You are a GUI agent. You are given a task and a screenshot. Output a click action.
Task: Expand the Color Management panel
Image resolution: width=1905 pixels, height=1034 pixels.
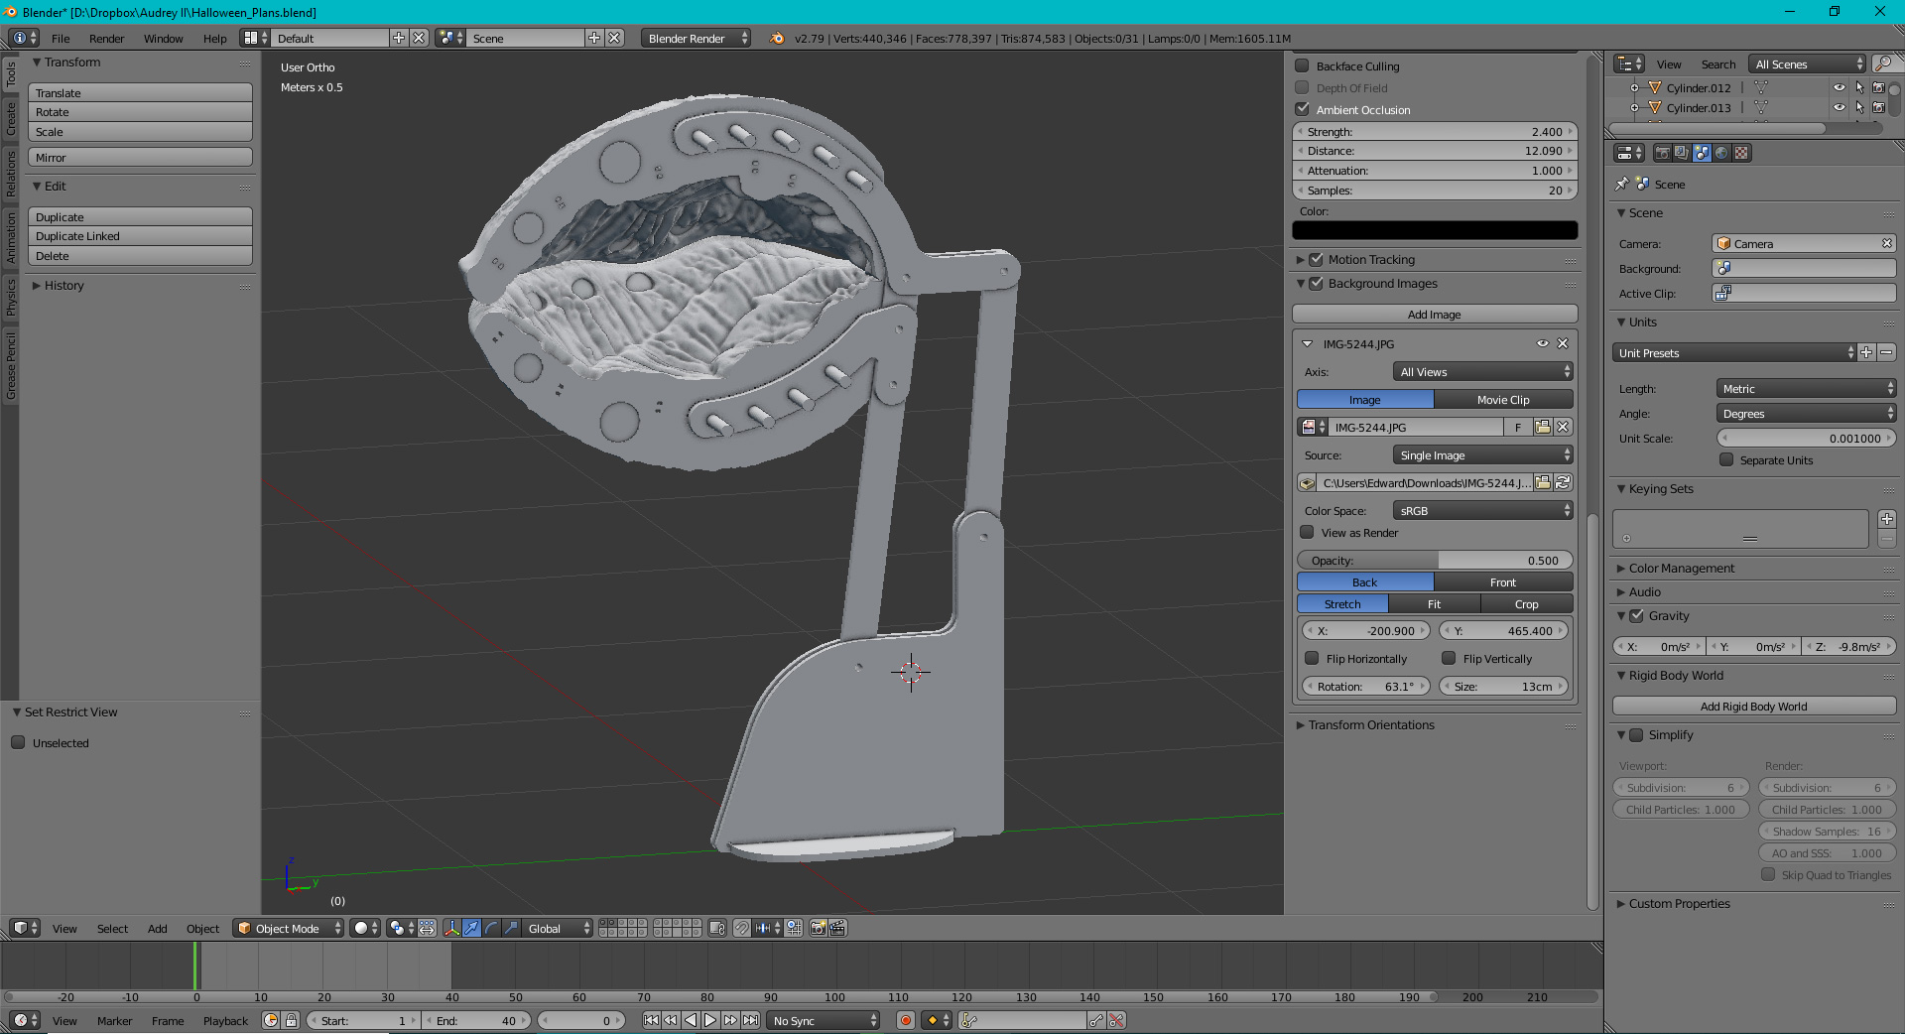coord(1621,569)
